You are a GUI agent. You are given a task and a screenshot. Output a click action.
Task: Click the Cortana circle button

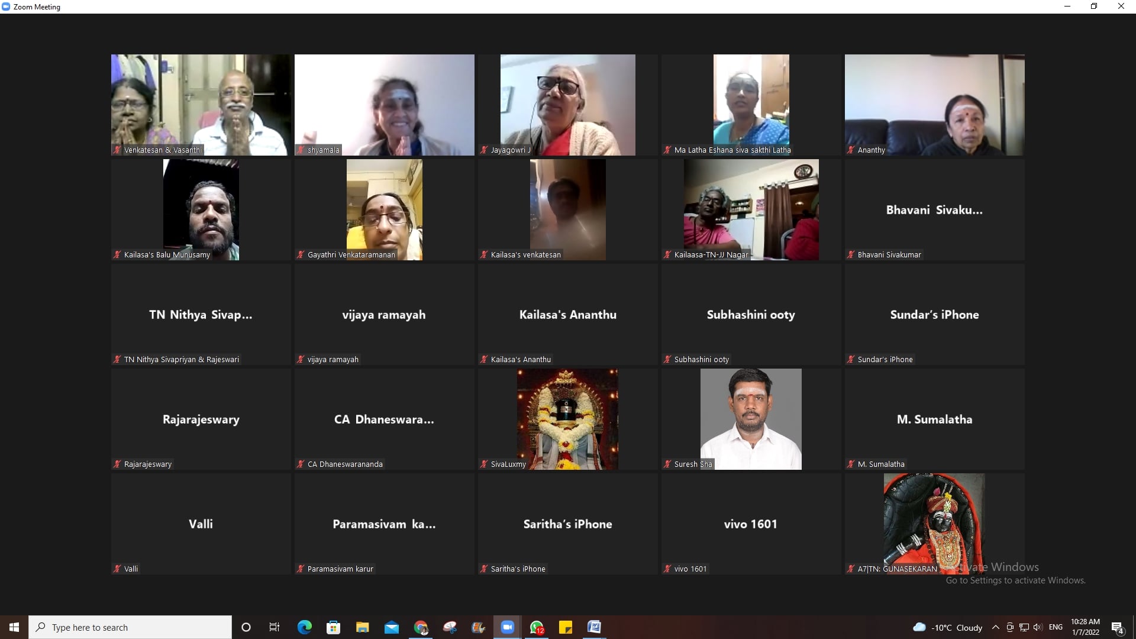[246, 627]
